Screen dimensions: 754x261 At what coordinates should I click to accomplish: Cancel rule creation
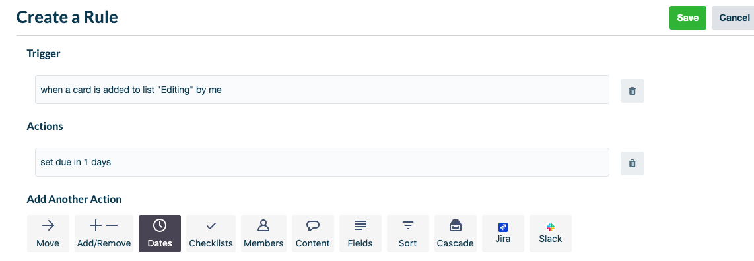(x=734, y=18)
